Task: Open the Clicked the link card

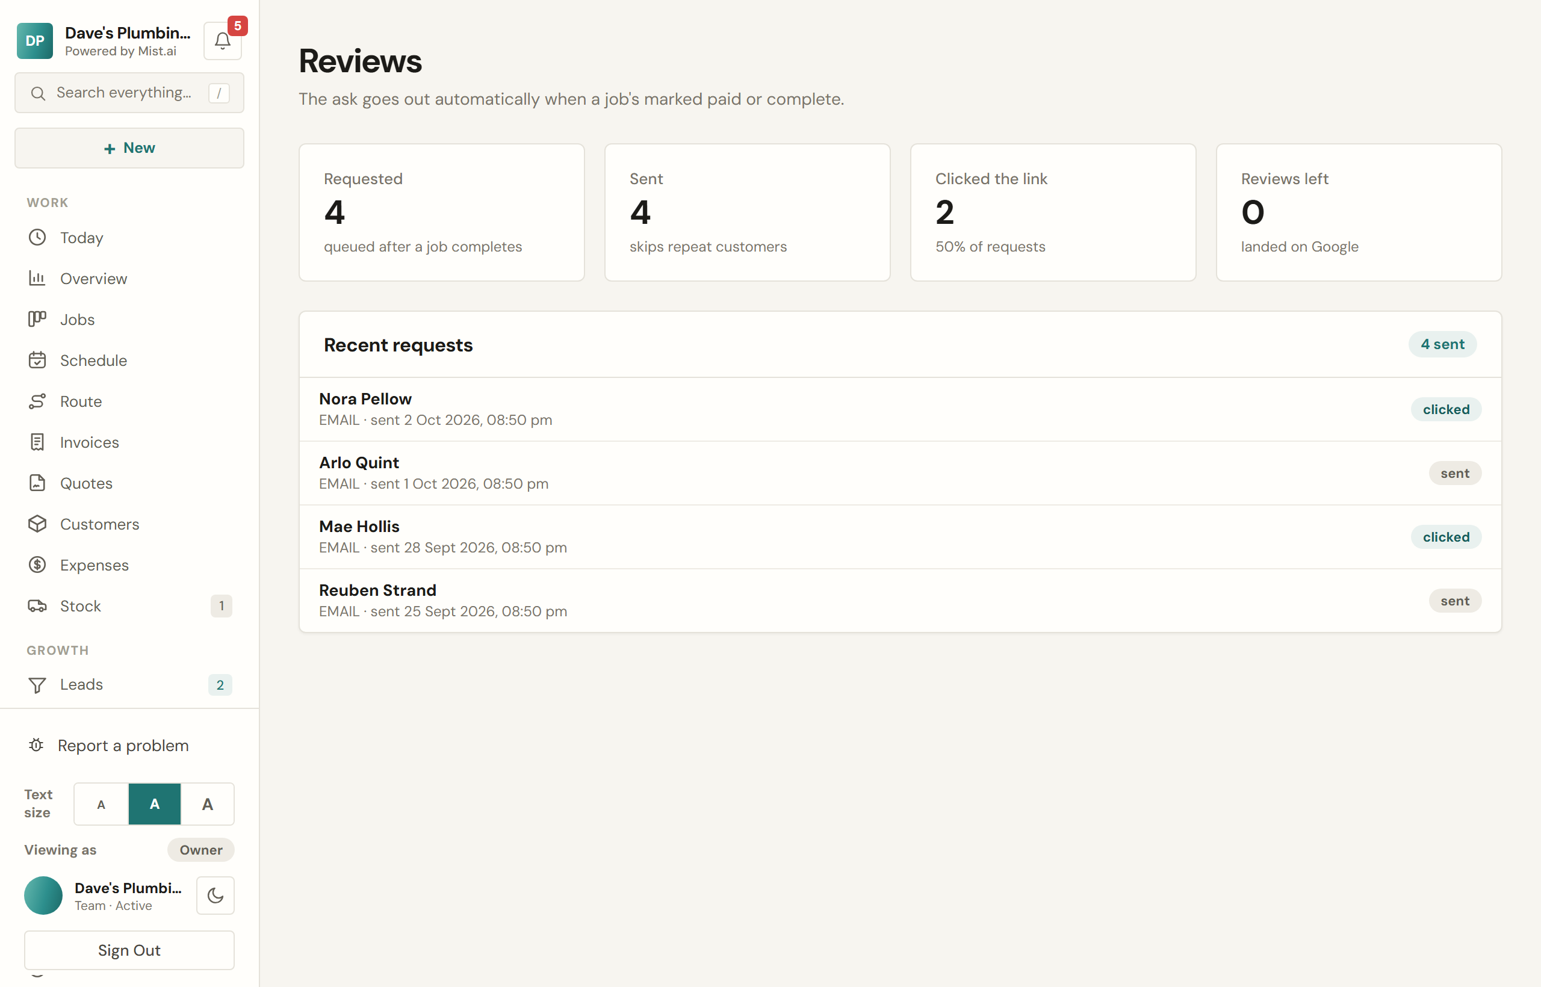Action: pyautogui.click(x=1053, y=212)
